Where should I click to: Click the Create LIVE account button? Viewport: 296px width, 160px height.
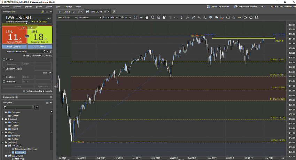coord(218,7)
